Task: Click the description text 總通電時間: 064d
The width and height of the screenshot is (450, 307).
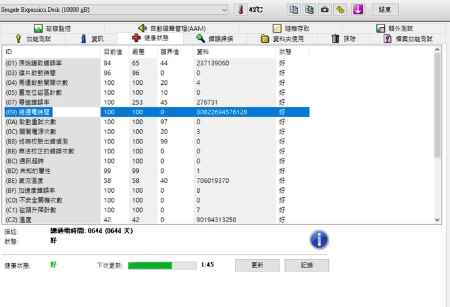Action: pos(91,230)
